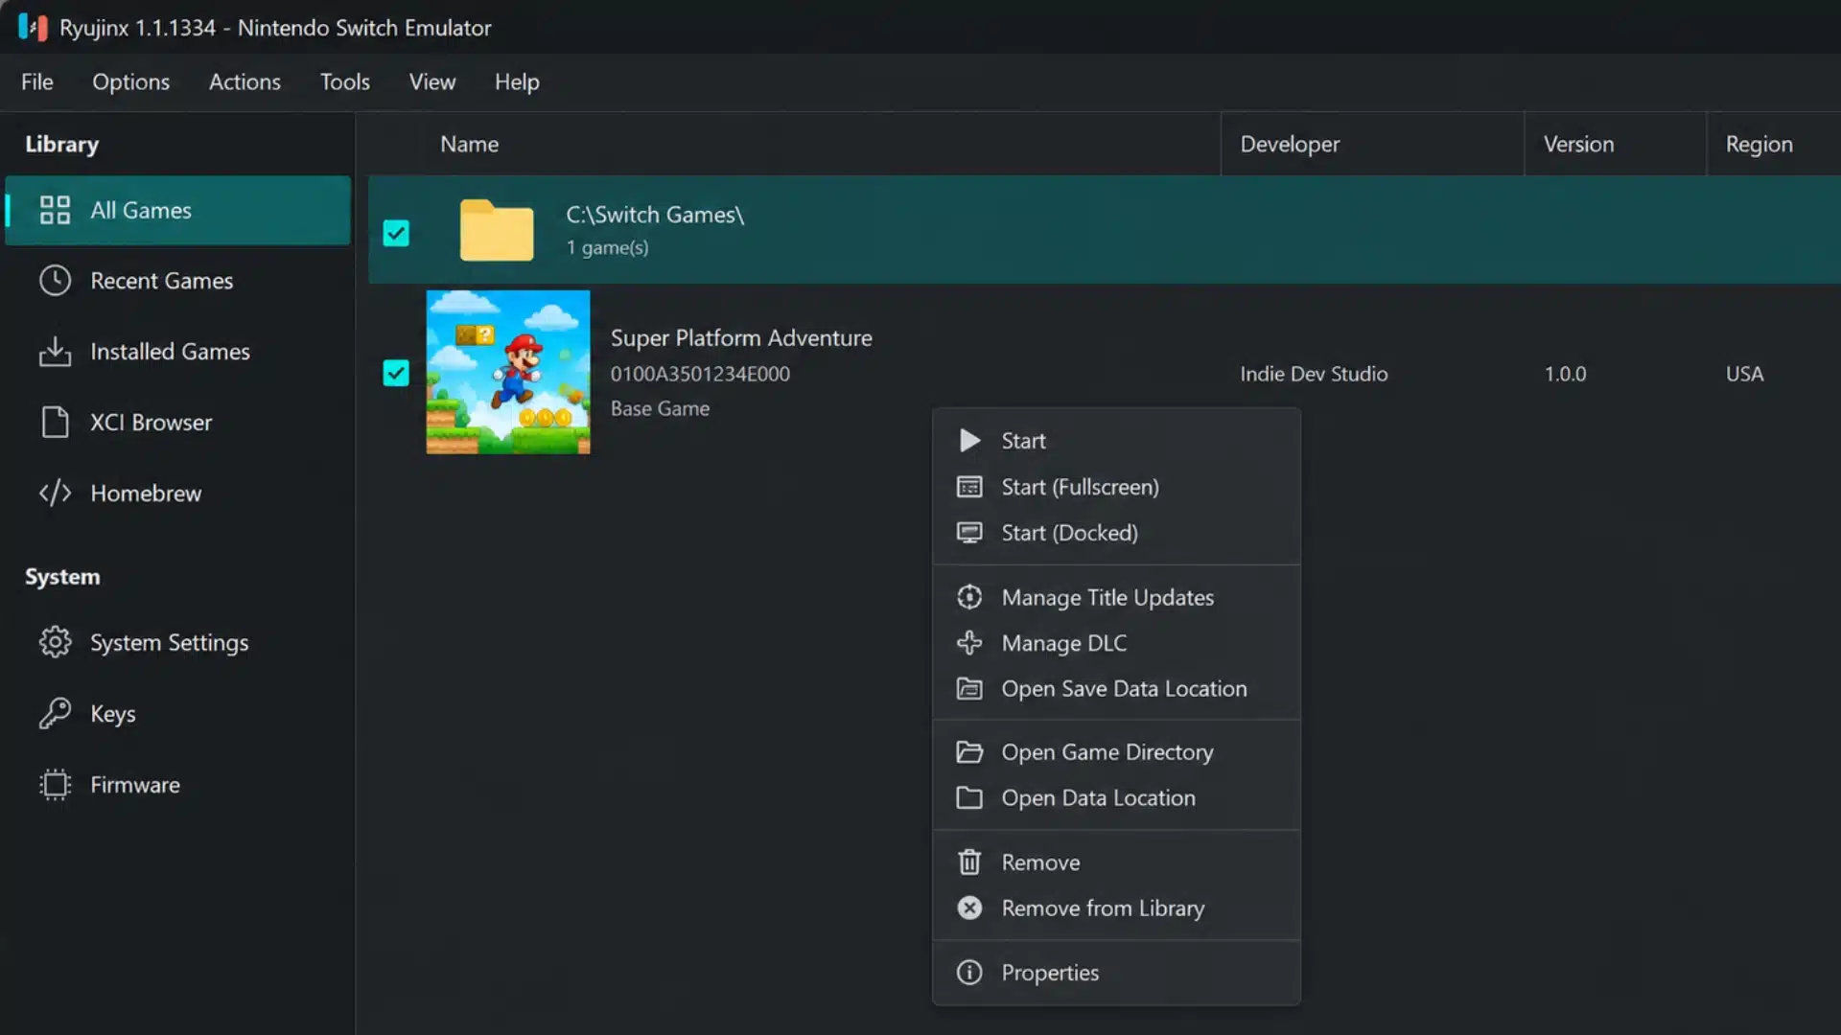Go to Recent Games in sidebar
The height and width of the screenshot is (1035, 1841).
click(x=177, y=281)
